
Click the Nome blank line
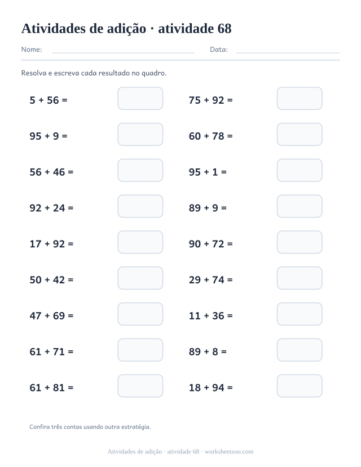[123, 53]
